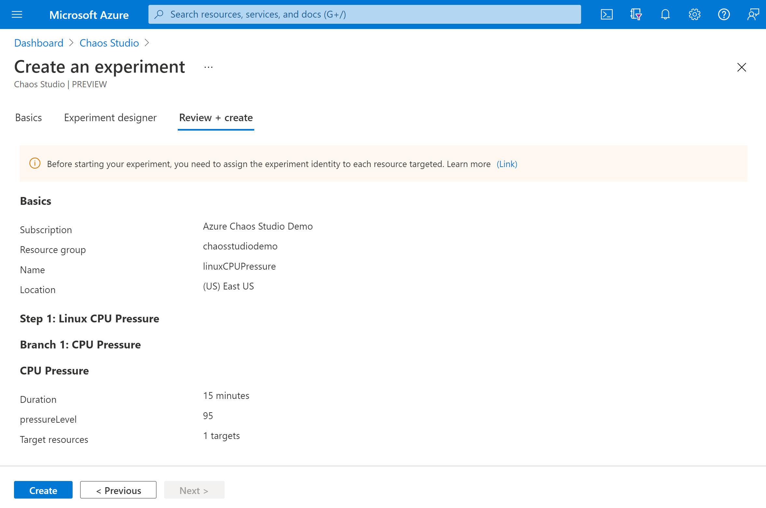Select the Review + create tab

click(216, 118)
